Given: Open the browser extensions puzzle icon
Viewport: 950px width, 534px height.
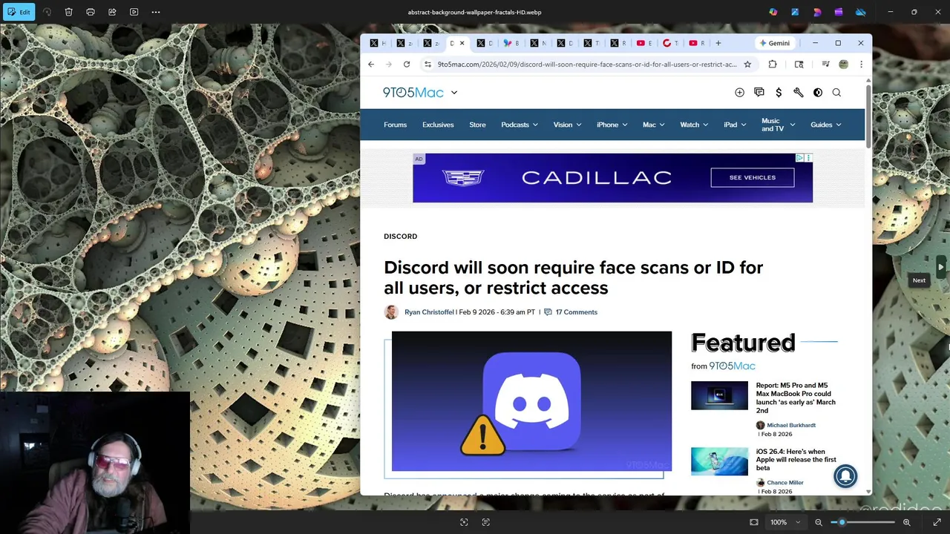Looking at the screenshot, I should [x=773, y=65].
